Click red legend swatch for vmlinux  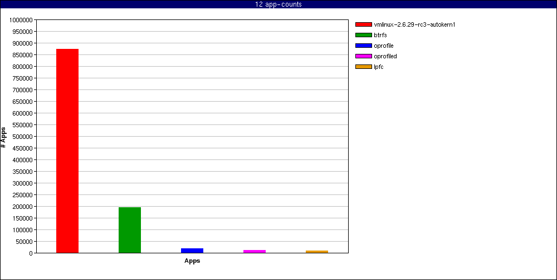(364, 24)
